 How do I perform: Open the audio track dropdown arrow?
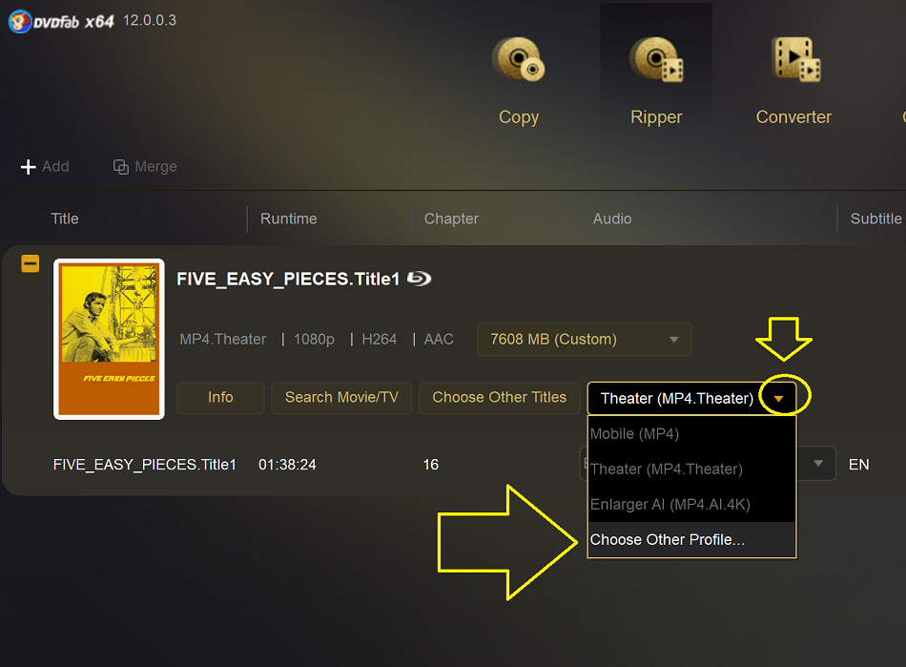tap(817, 464)
